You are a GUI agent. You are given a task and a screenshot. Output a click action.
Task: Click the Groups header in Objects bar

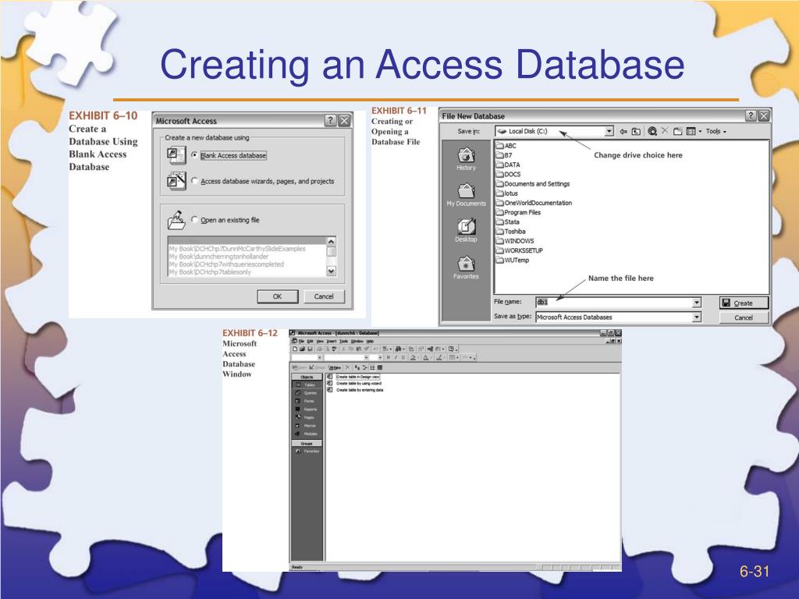click(307, 444)
